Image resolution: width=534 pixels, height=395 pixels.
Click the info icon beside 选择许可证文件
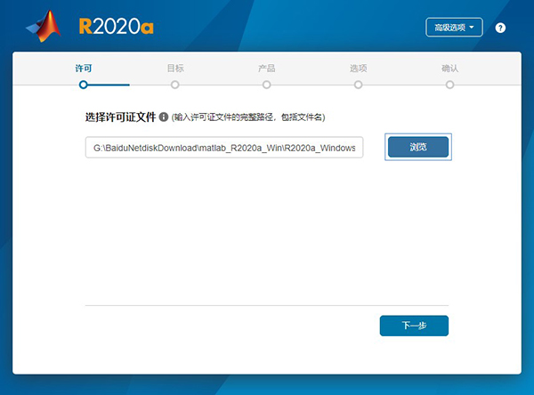point(164,117)
